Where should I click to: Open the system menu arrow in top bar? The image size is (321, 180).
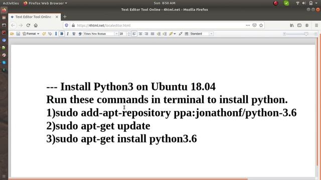pos(316,3)
